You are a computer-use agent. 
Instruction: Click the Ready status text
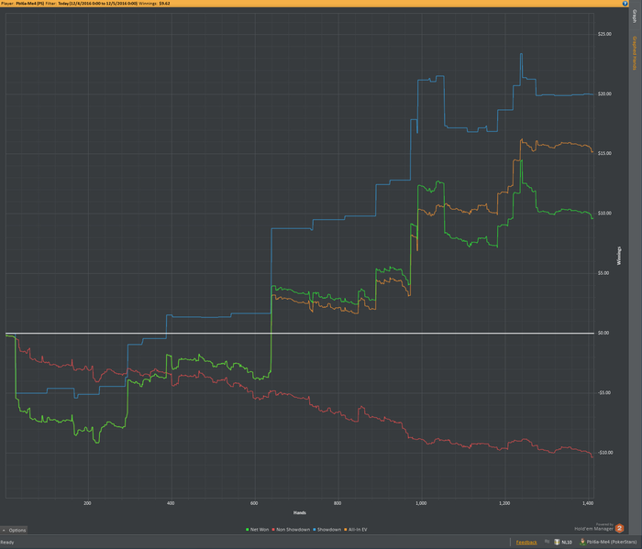(x=7, y=543)
